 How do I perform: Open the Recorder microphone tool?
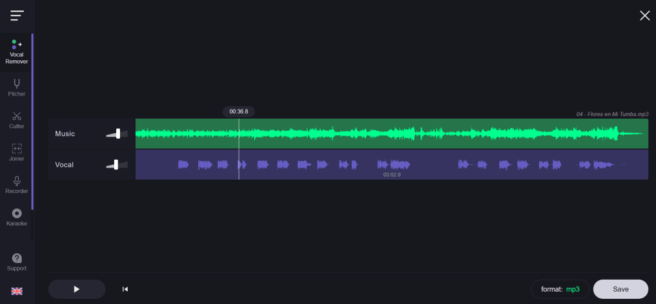tap(17, 185)
